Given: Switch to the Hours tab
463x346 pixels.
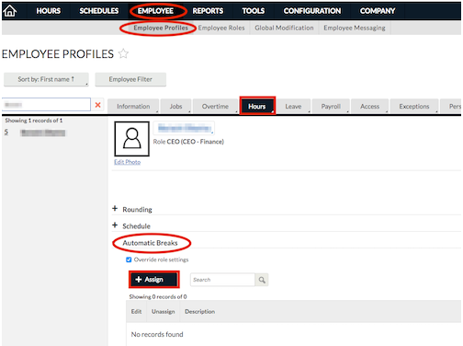Looking at the screenshot, I should (257, 107).
